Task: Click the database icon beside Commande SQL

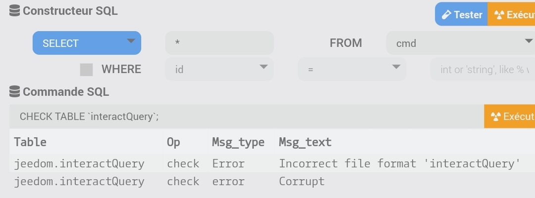Action: click(14, 91)
